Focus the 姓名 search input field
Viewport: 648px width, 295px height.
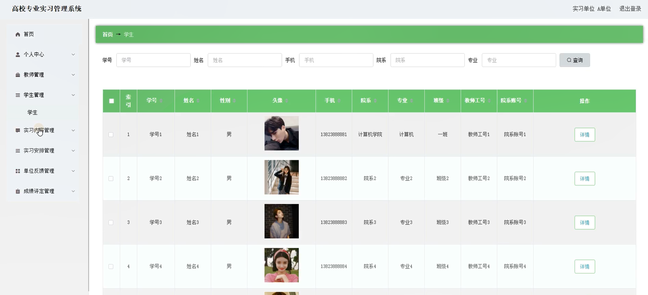[x=245, y=60]
